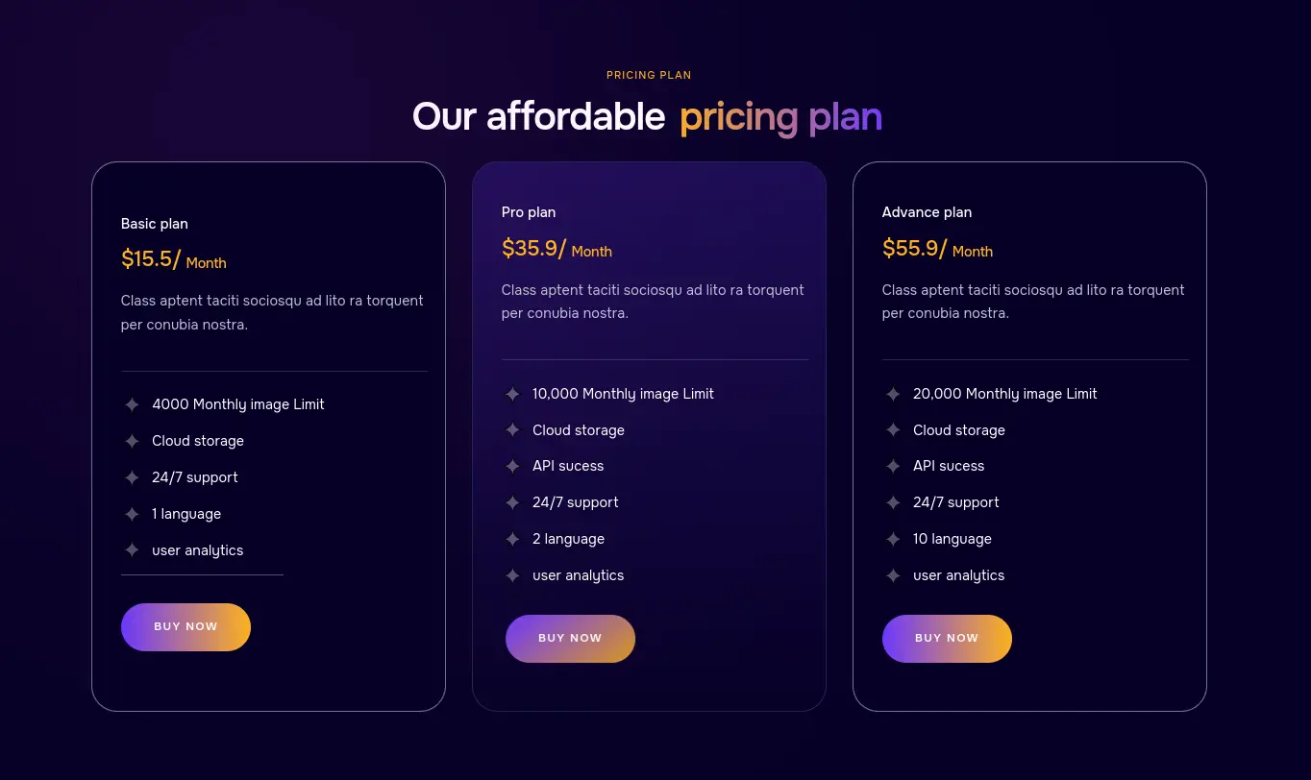Click star icon beside 10 language
The width and height of the screenshot is (1311, 780).
(893, 540)
